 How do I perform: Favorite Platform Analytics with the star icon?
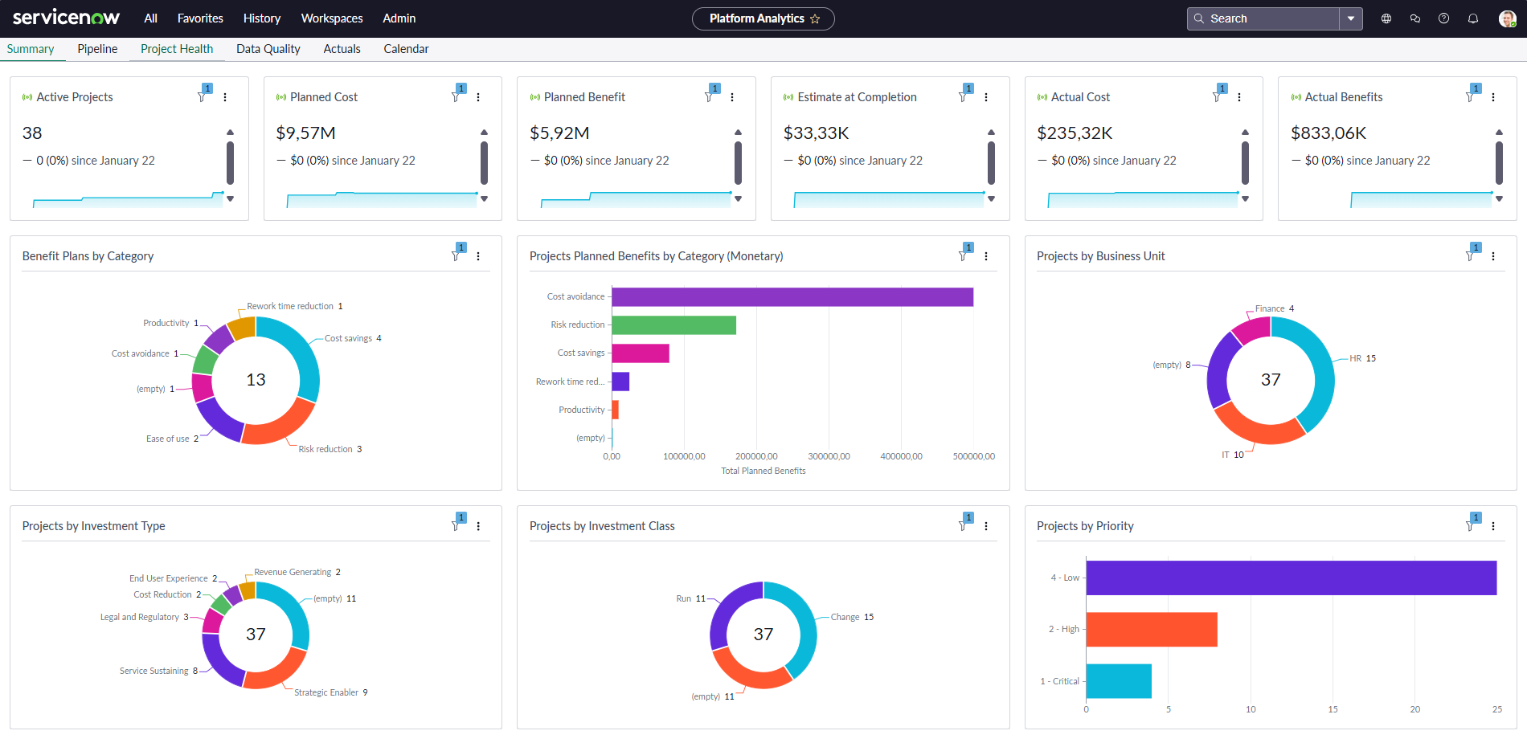pos(816,18)
